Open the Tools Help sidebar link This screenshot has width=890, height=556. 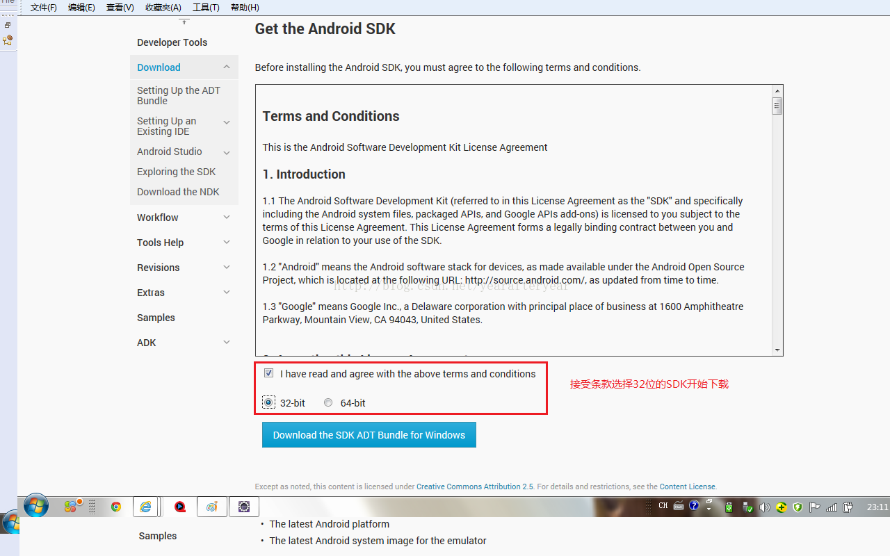tap(161, 243)
